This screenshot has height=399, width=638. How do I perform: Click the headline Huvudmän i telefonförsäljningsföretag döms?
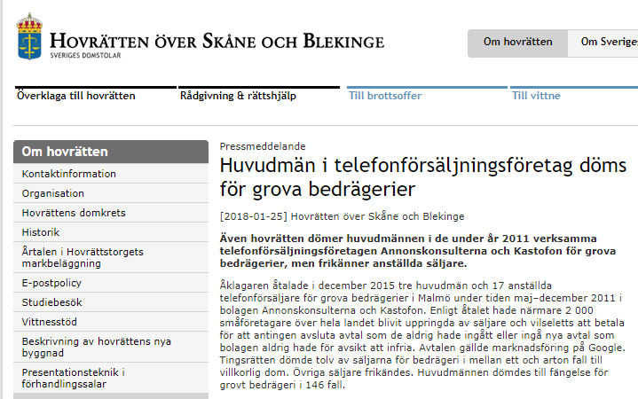click(423, 177)
